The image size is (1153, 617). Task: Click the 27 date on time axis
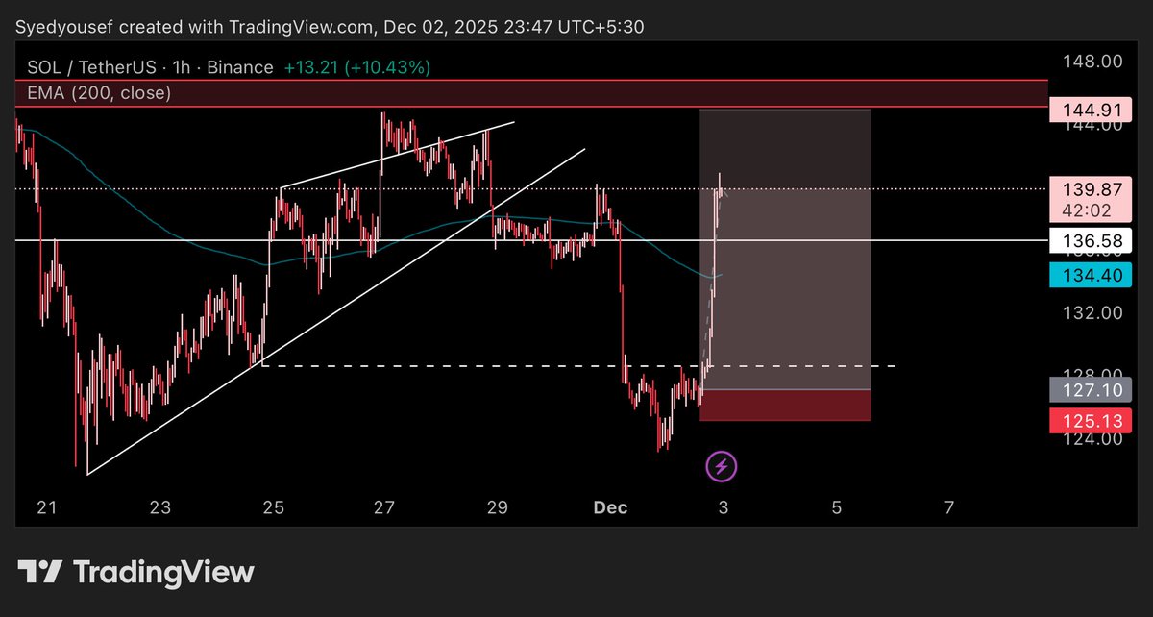(384, 506)
